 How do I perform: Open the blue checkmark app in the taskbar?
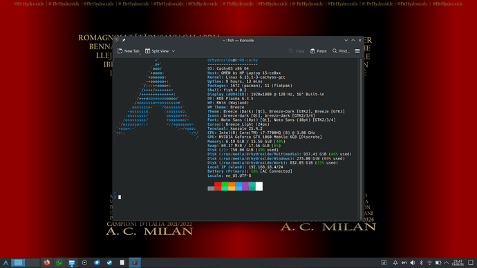tap(109, 262)
